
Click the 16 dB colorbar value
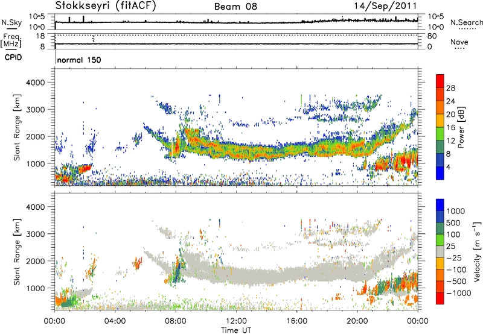tap(450, 127)
